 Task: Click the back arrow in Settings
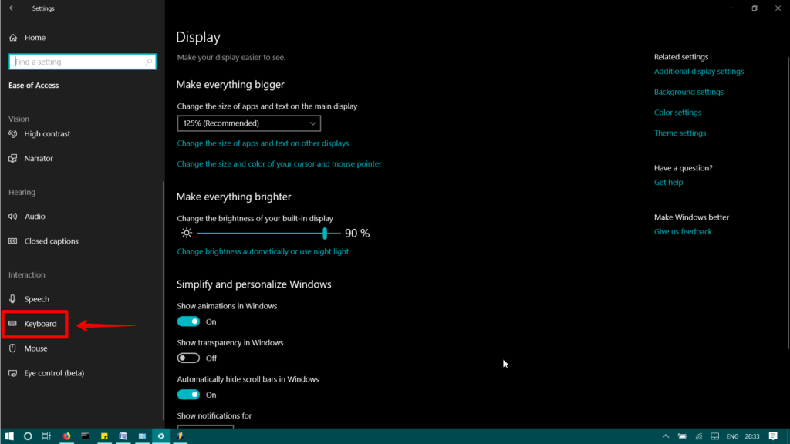click(x=12, y=8)
